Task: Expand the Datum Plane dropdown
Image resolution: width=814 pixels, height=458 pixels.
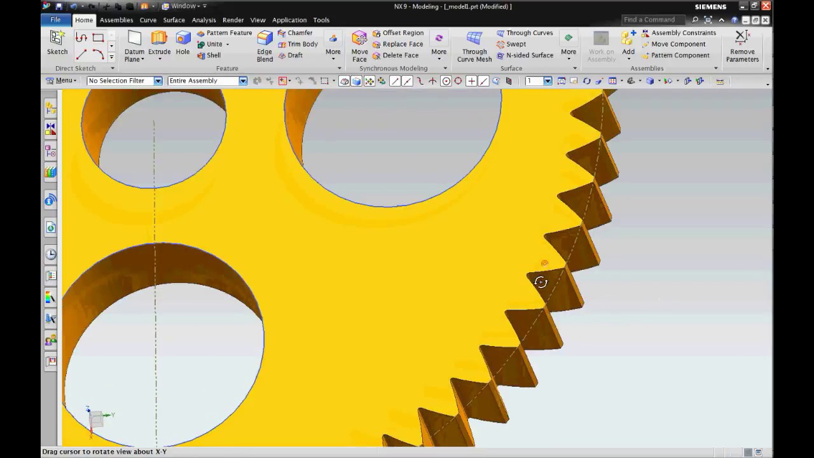Action: pyautogui.click(x=142, y=60)
